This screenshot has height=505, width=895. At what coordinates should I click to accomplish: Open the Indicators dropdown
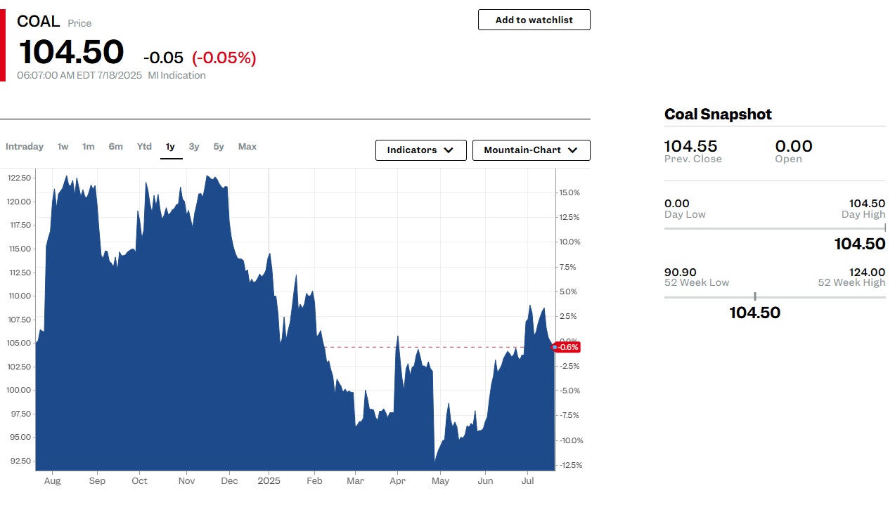[421, 150]
